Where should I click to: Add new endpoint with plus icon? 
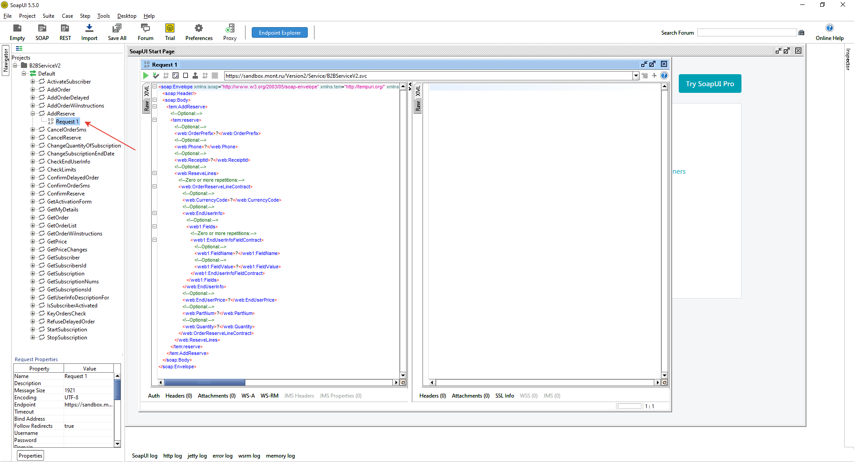(x=654, y=76)
